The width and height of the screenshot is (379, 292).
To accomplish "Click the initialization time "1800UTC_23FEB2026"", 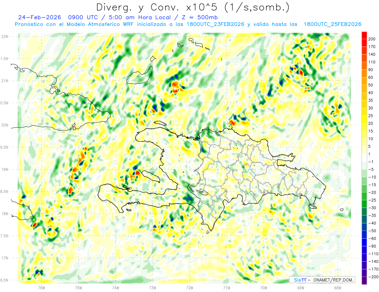I will pos(216,24).
